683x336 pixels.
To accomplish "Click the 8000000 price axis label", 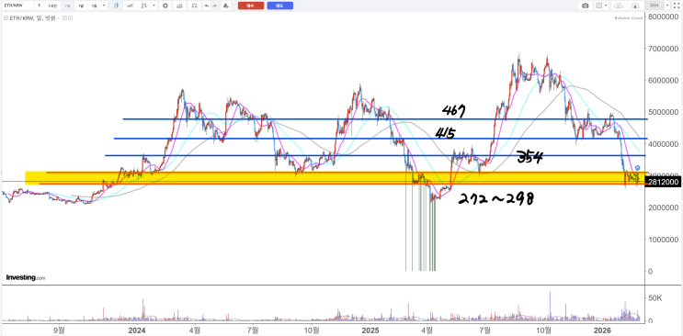I will [663, 17].
